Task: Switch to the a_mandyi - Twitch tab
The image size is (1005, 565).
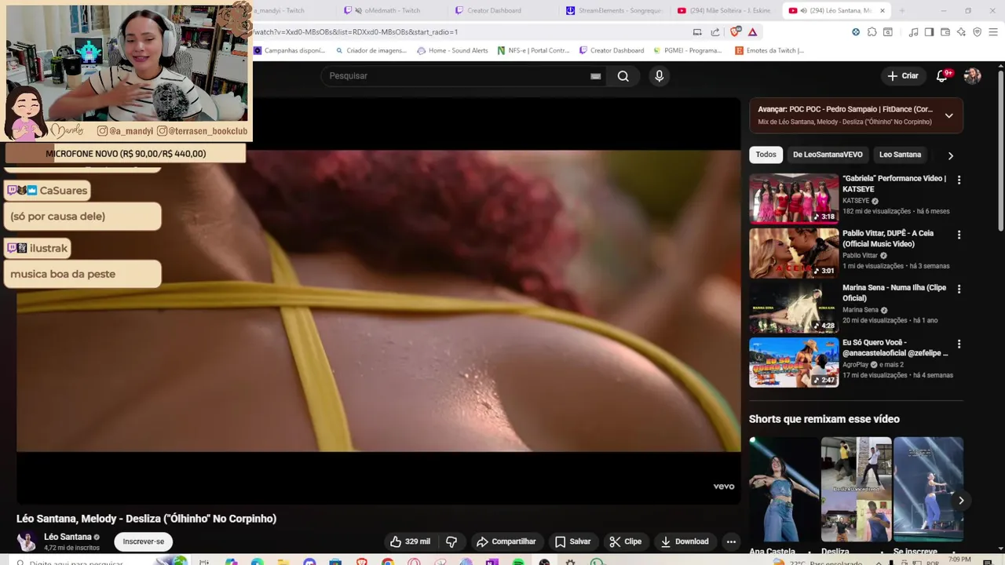Action: point(279,10)
